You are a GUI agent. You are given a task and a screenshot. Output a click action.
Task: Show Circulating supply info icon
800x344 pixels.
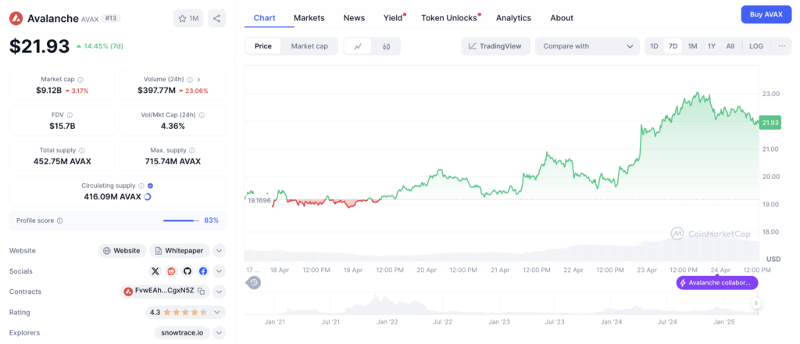(141, 186)
